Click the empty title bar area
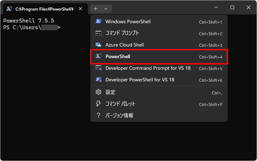 [159, 7]
